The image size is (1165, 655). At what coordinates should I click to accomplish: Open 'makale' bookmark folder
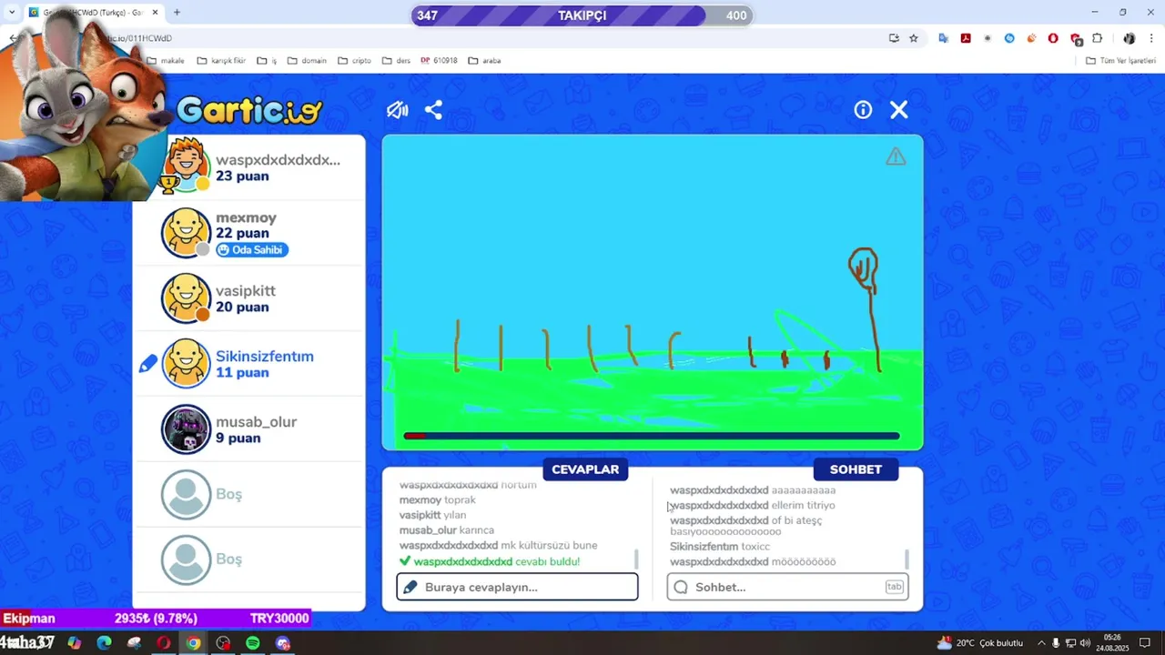click(166, 61)
